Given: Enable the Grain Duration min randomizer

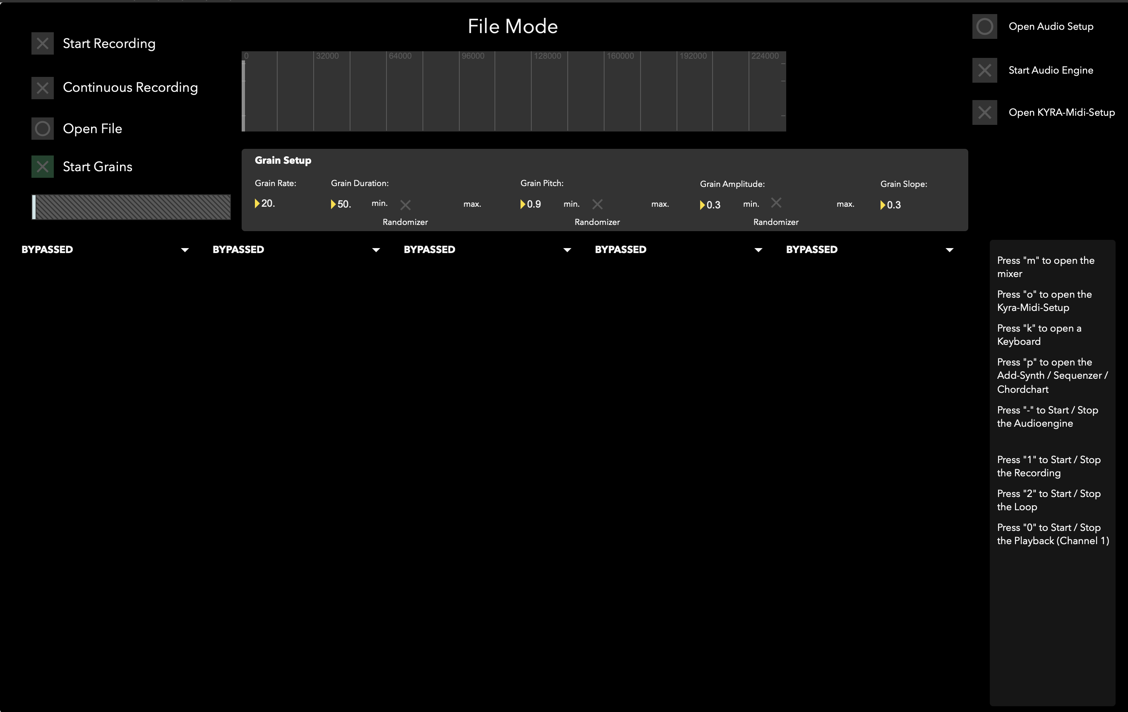Looking at the screenshot, I should 405,203.
